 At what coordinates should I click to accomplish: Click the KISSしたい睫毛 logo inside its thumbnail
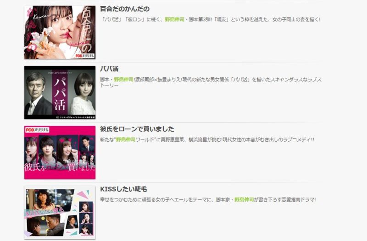(44, 212)
